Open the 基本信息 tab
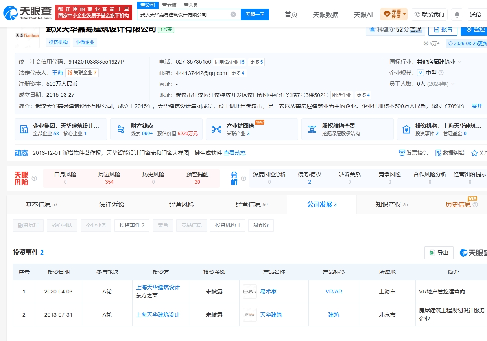487x341 pixels. 41,204
